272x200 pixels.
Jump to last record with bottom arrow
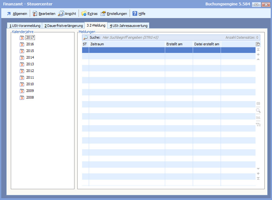tap(258, 179)
